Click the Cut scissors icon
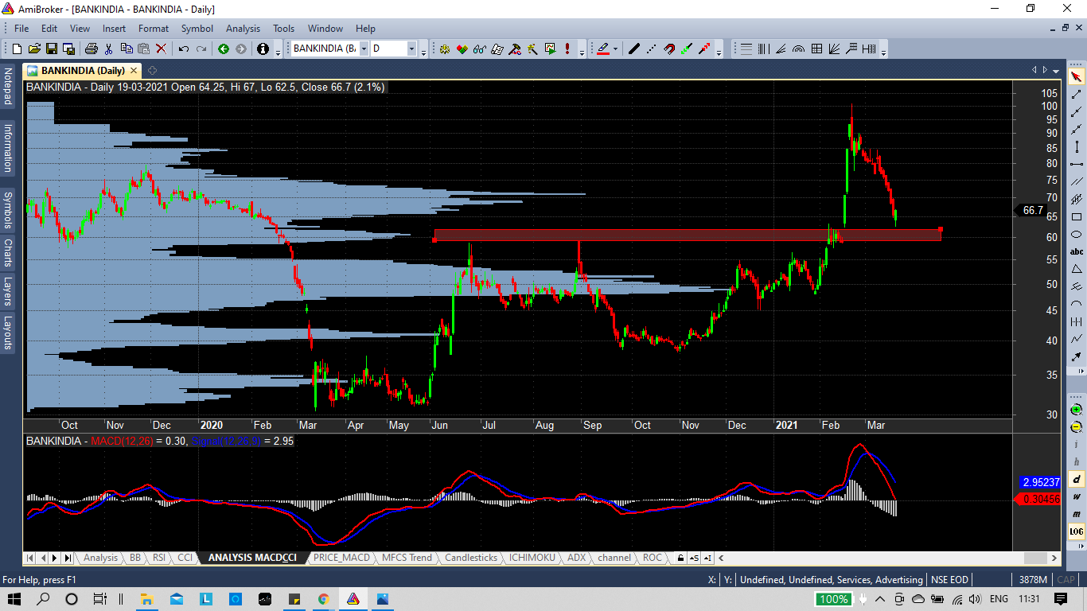Screen dimensions: 1087x611 (x=109, y=49)
